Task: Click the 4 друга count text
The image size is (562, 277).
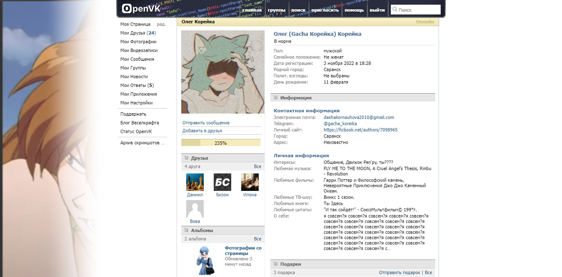Action: click(192, 166)
